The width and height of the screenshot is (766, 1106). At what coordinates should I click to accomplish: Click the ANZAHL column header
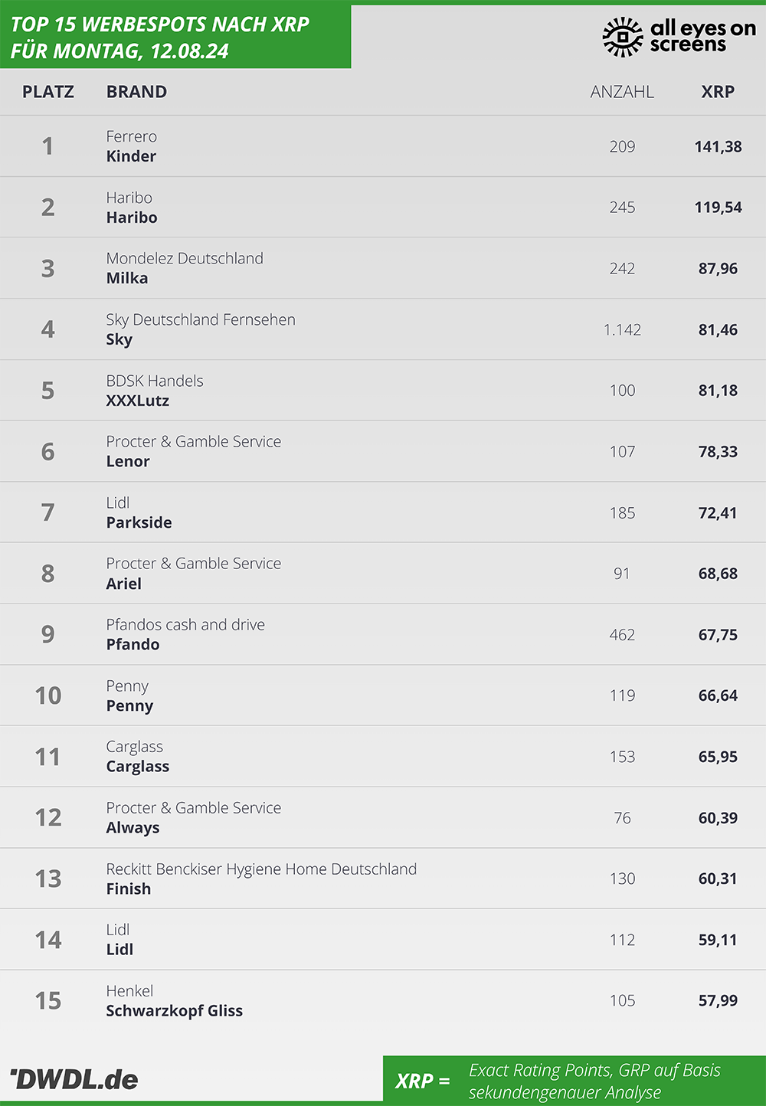point(622,92)
